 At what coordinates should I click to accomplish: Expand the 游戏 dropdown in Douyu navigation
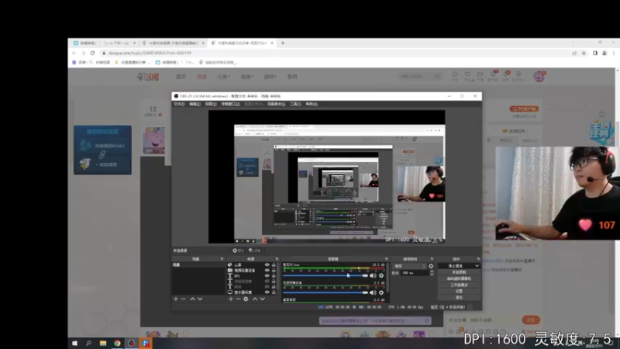[x=270, y=76]
